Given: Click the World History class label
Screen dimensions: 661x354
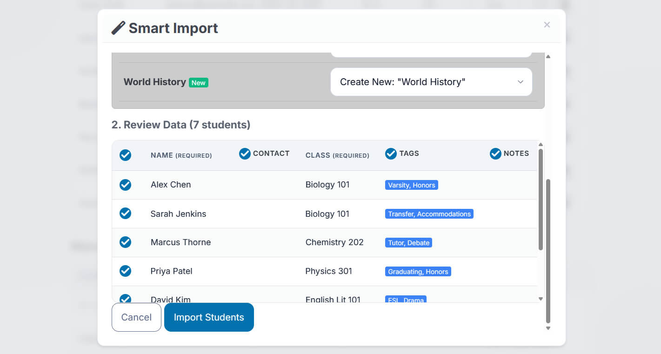Looking at the screenshot, I should click(154, 82).
